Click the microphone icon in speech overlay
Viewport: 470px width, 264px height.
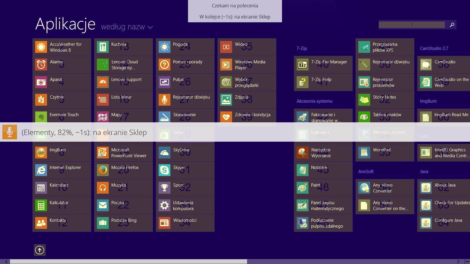point(10,132)
